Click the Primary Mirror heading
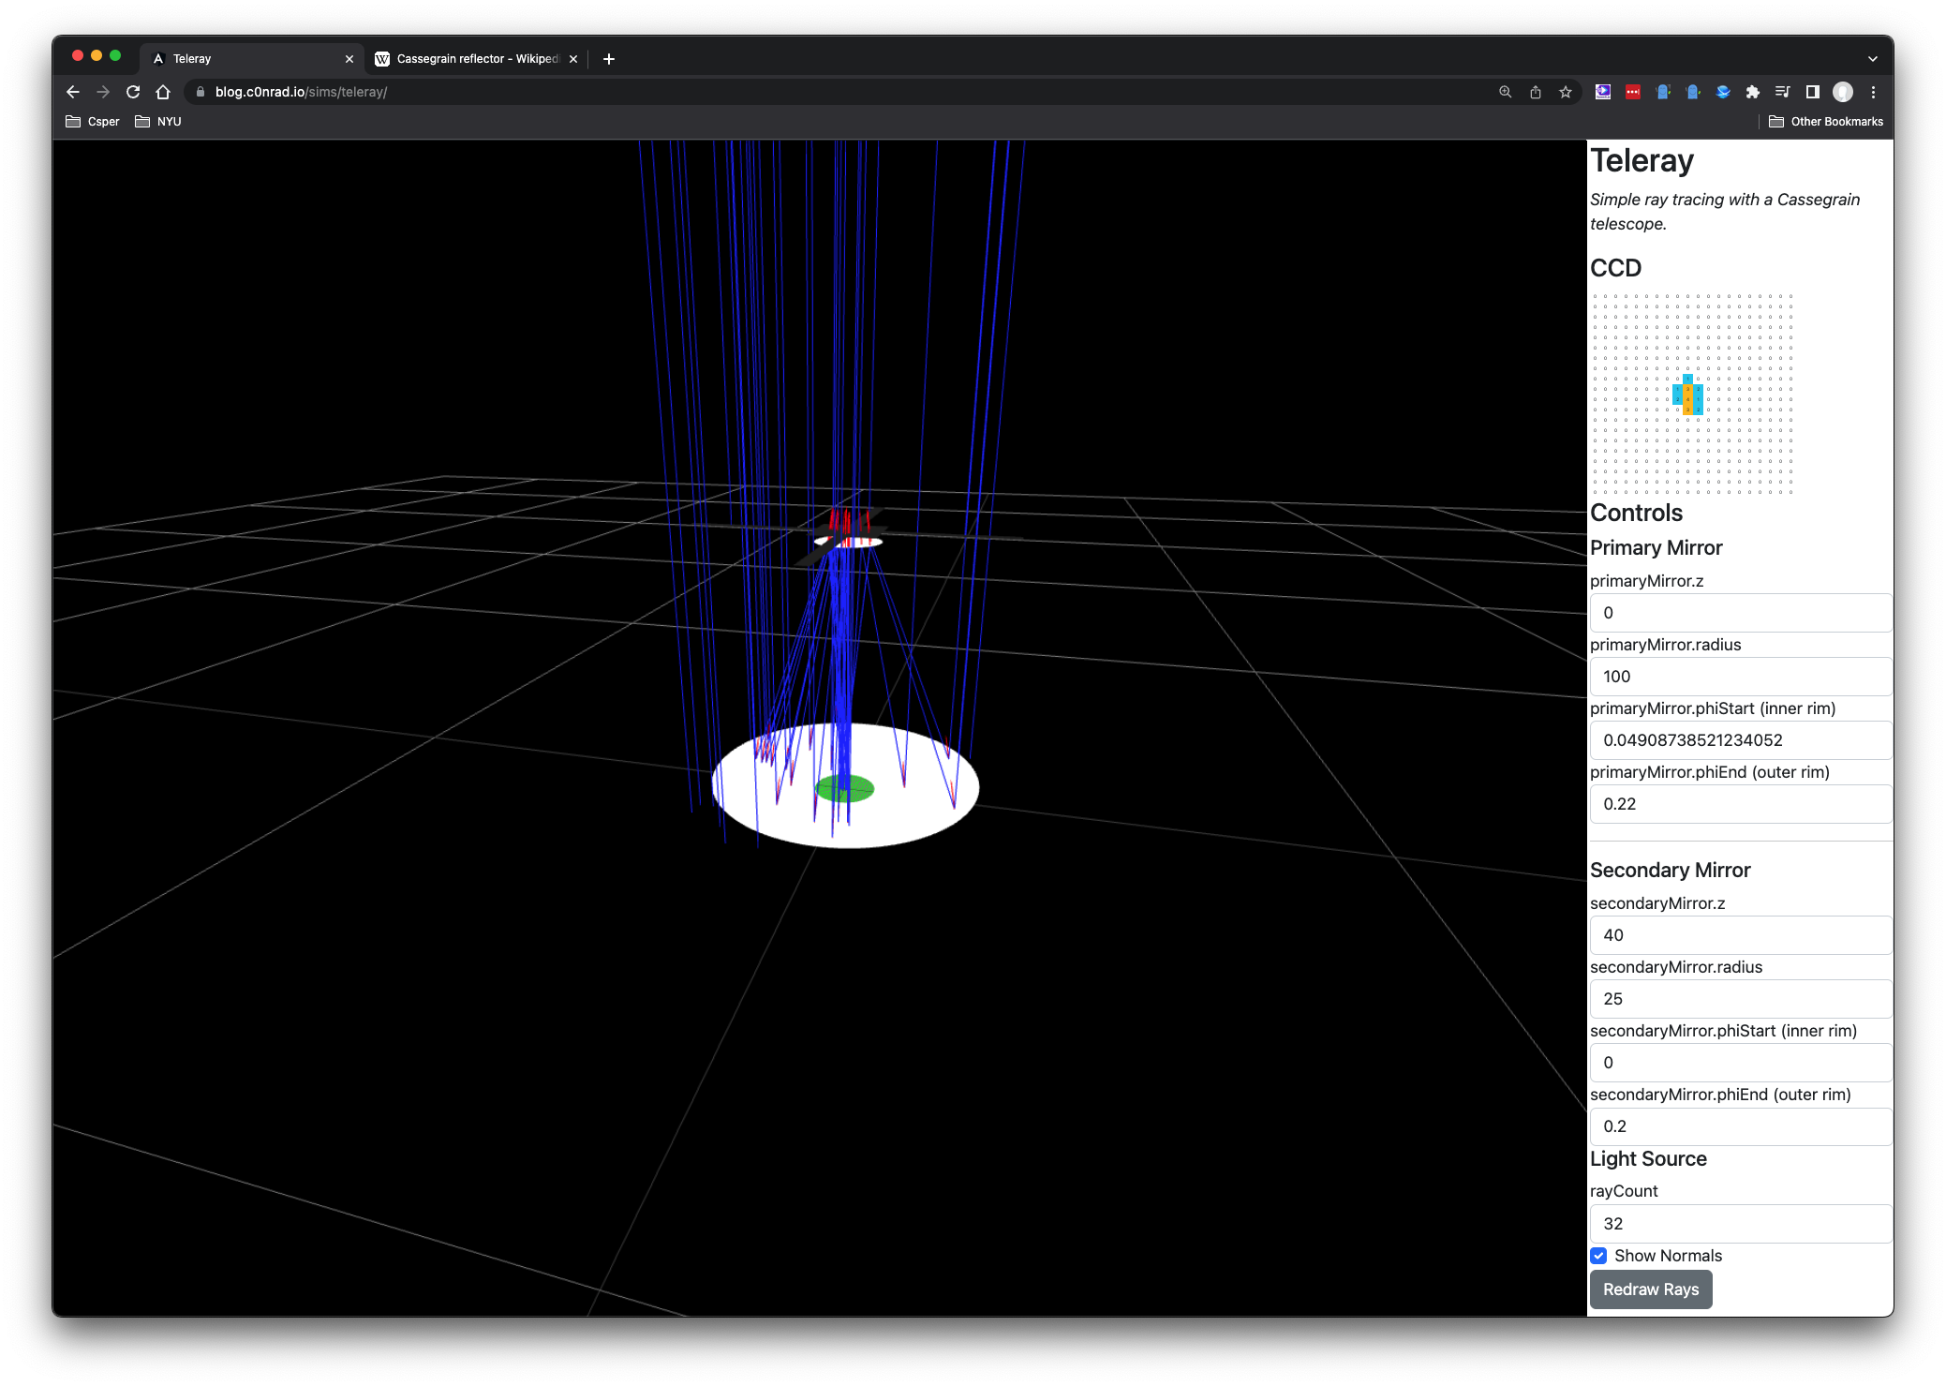The height and width of the screenshot is (1386, 1946). (x=1656, y=548)
